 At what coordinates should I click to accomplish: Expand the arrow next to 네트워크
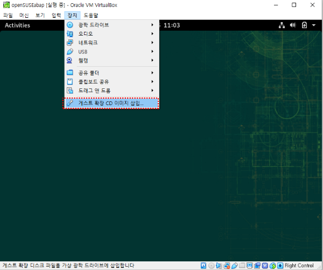coord(152,43)
